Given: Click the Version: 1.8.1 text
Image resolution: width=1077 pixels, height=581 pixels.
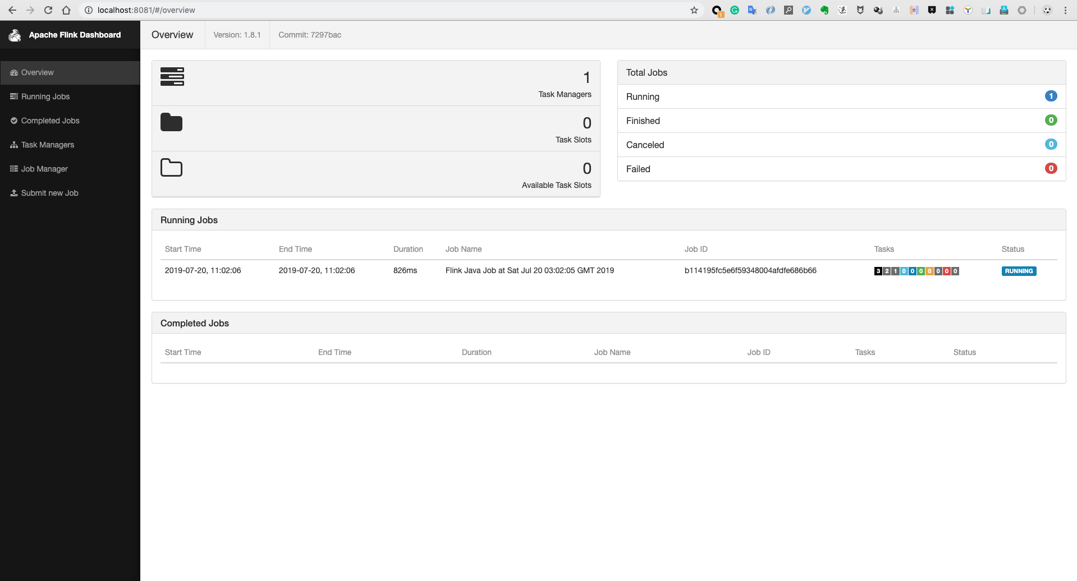Looking at the screenshot, I should pyautogui.click(x=237, y=35).
